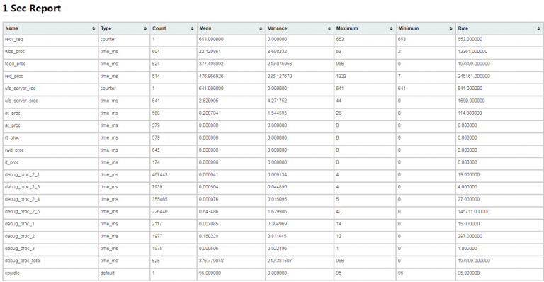This screenshot has height=282, width=544.
Task: Click rate value 13361.000000
Action: [472, 52]
